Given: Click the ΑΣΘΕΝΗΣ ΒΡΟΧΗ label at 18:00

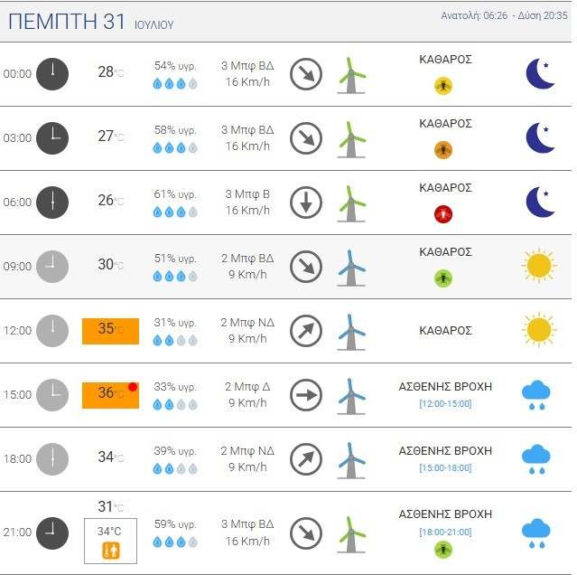Looking at the screenshot, I should pyautogui.click(x=445, y=450).
